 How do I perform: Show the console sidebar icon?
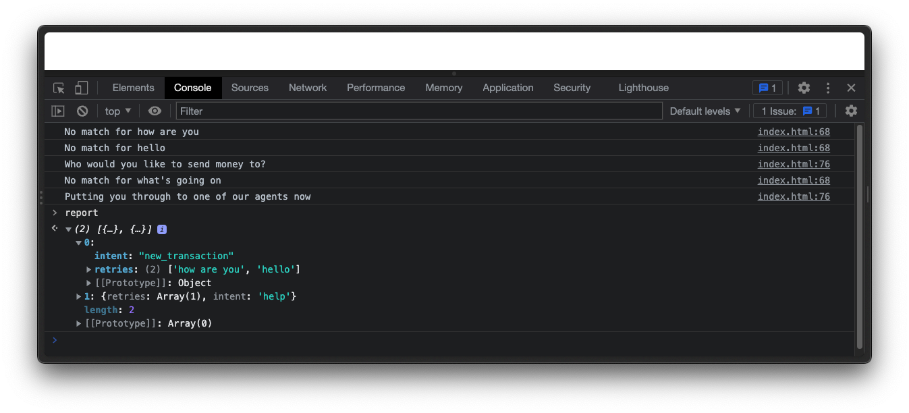click(58, 111)
